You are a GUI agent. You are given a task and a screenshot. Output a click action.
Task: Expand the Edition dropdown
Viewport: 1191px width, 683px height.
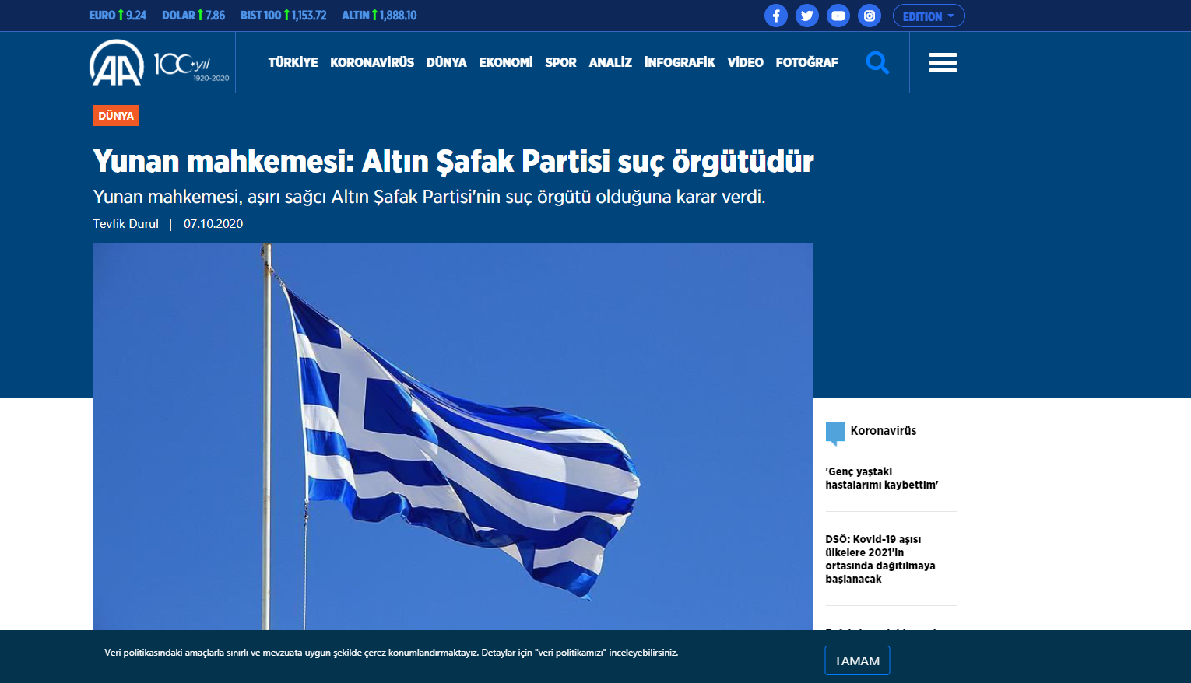928,16
